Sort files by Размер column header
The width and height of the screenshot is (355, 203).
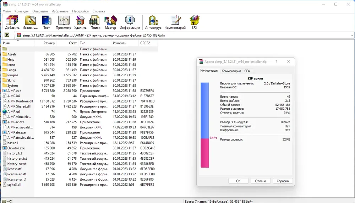tap(49, 43)
